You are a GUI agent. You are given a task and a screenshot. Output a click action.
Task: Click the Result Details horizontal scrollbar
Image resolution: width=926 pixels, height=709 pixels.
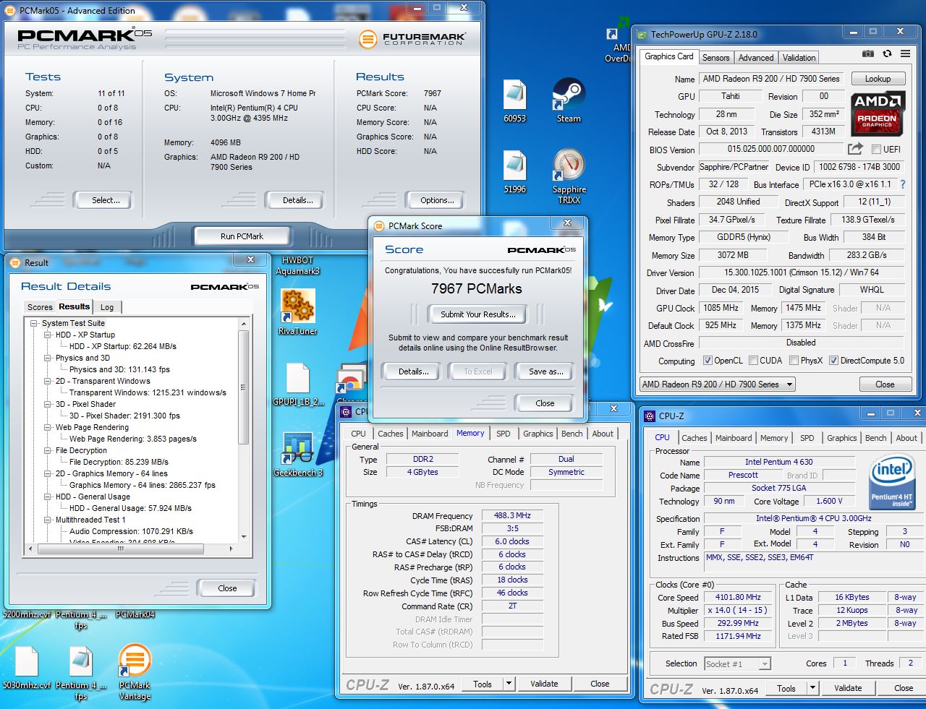pyautogui.click(x=131, y=549)
